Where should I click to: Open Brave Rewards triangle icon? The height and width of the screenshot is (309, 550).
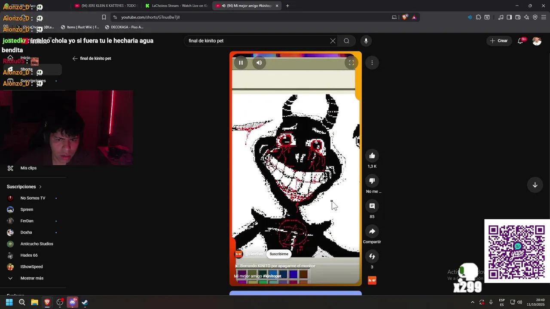click(x=414, y=17)
